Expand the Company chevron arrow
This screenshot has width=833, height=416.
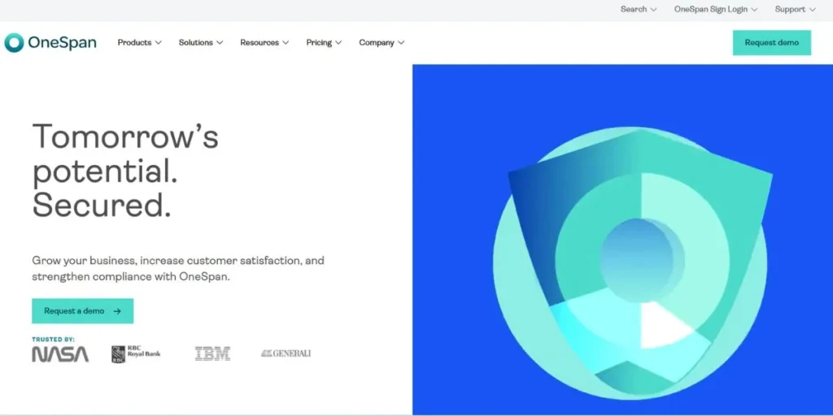(401, 42)
